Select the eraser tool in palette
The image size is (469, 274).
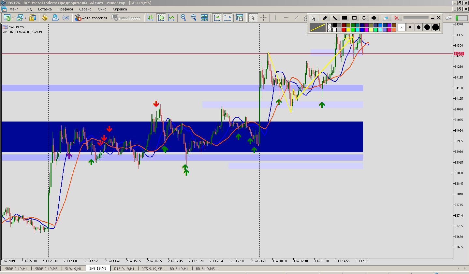click(386, 18)
